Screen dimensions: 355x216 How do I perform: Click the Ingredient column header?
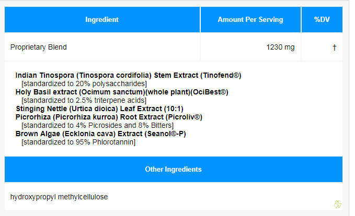pos(102,20)
